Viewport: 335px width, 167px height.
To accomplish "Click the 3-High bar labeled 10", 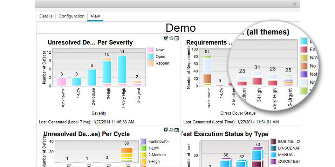I will click(107, 72).
